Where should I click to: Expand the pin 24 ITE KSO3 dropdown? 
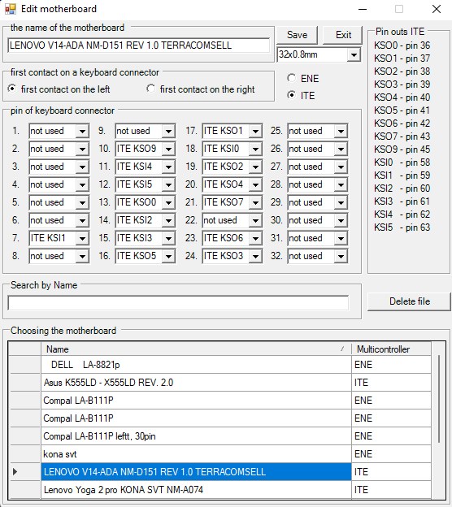tap(255, 257)
